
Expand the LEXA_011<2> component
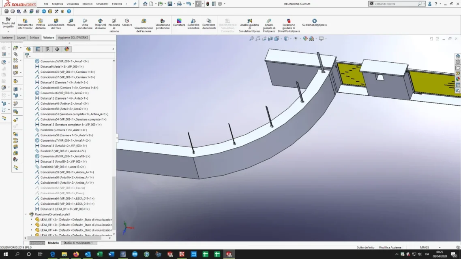point(32,219)
